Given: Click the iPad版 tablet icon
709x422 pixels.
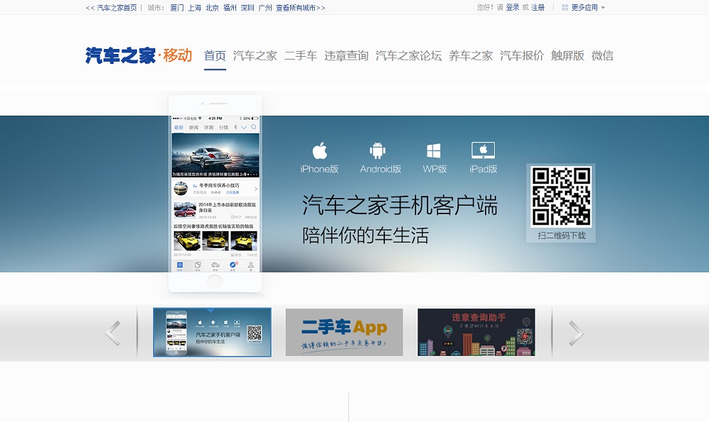Looking at the screenshot, I should tap(483, 150).
